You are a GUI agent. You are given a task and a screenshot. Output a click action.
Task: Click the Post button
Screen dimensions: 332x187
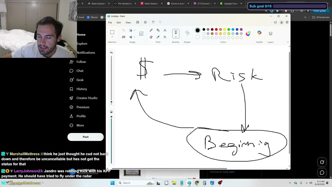(86, 137)
